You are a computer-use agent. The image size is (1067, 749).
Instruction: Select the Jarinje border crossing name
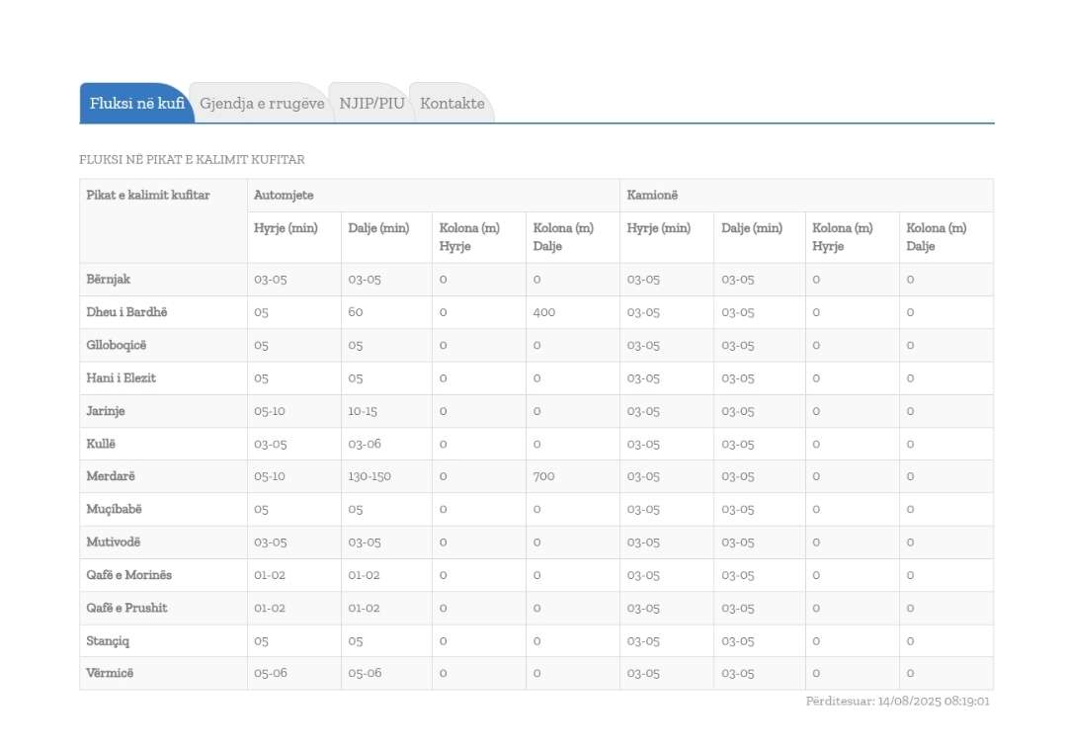coord(106,411)
